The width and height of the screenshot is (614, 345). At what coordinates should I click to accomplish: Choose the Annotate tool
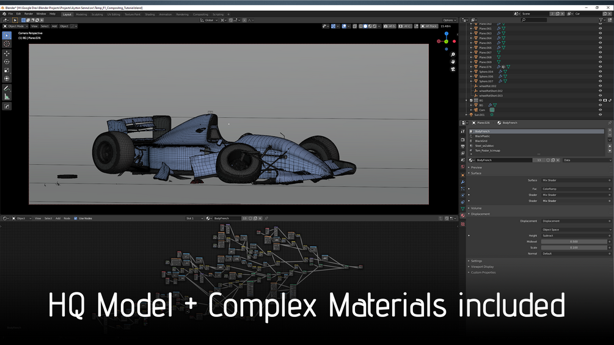click(x=7, y=89)
